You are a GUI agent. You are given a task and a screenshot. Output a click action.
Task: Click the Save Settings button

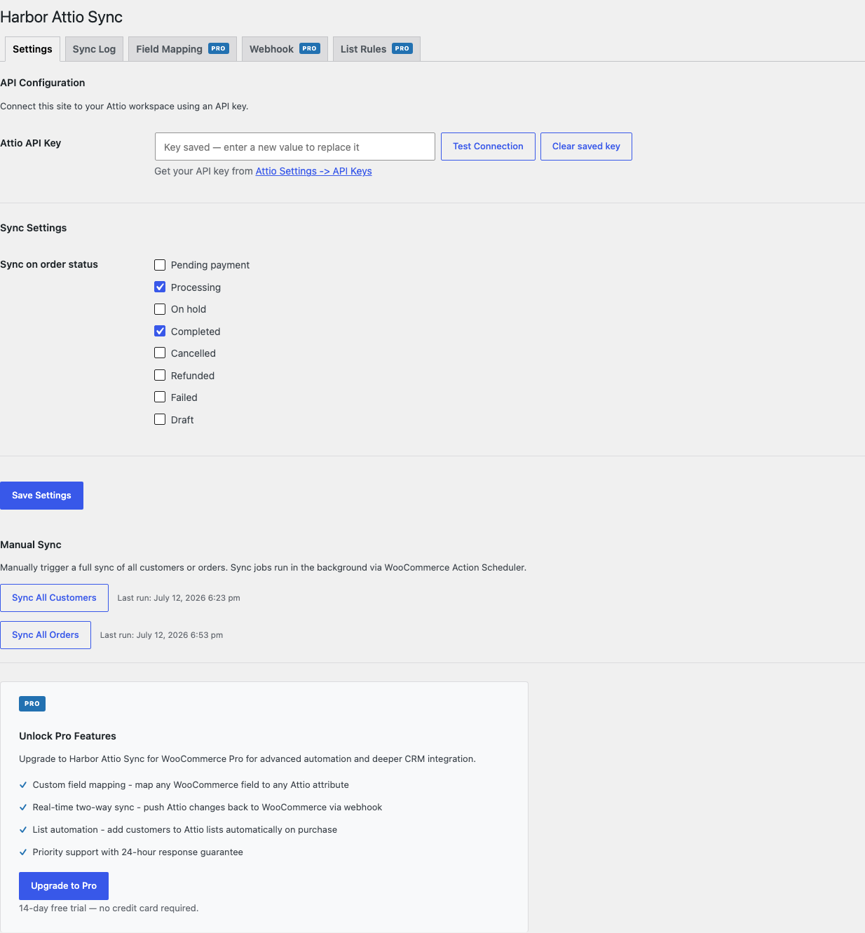click(41, 496)
